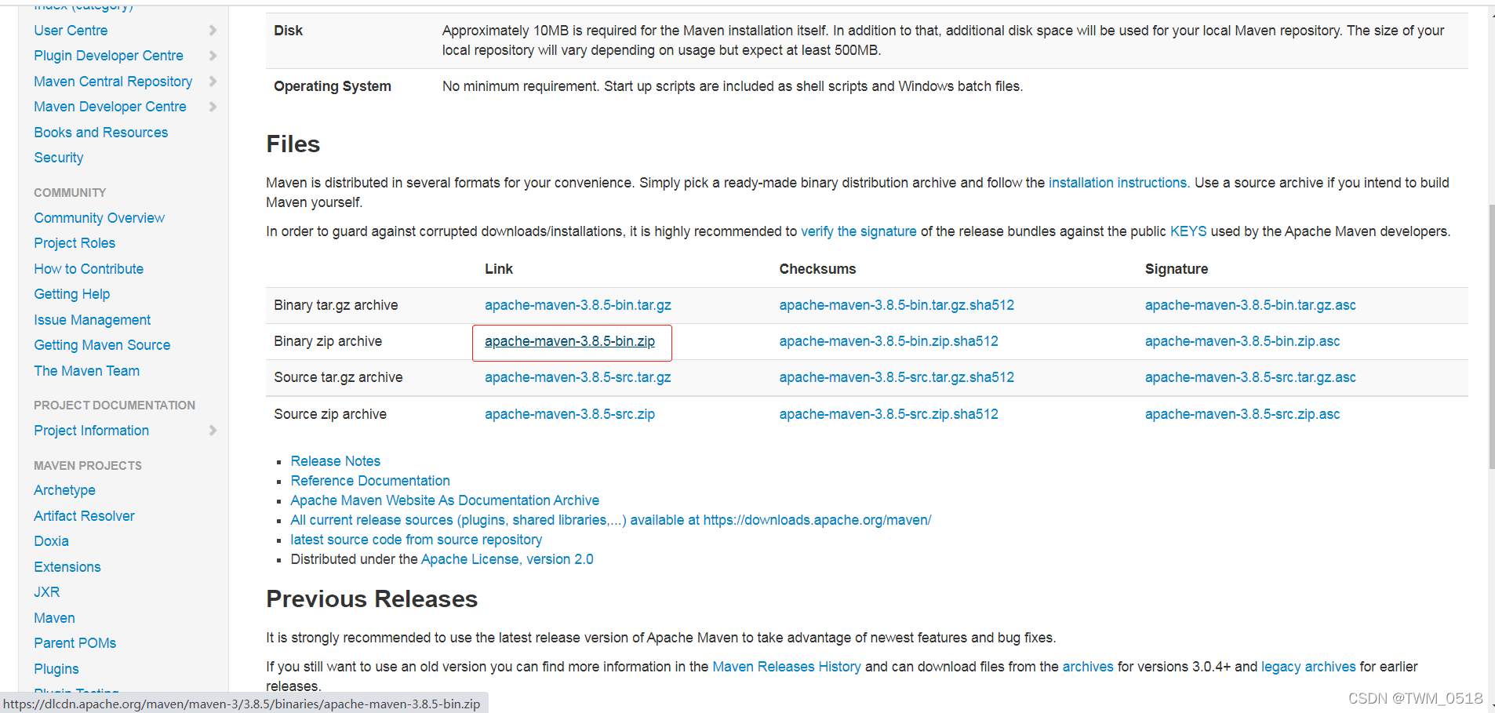Click the Checksums column header
This screenshot has height=713, width=1495.
tap(817, 269)
